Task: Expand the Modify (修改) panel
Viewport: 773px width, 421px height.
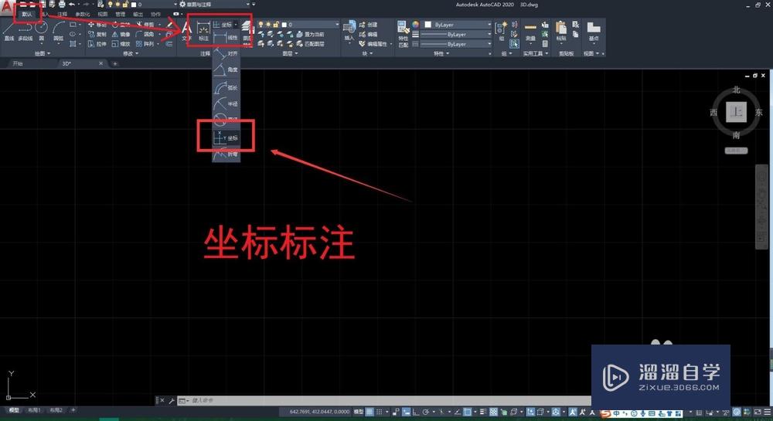Action: (x=130, y=53)
